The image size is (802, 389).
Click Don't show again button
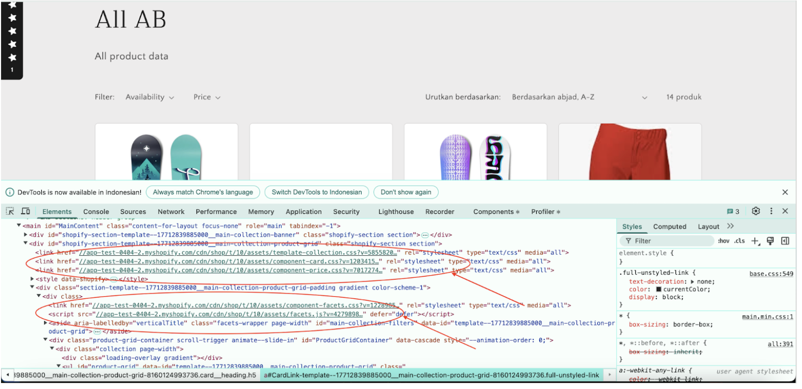406,192
